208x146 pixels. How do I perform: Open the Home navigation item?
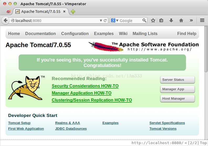click(x=14, y=33)
